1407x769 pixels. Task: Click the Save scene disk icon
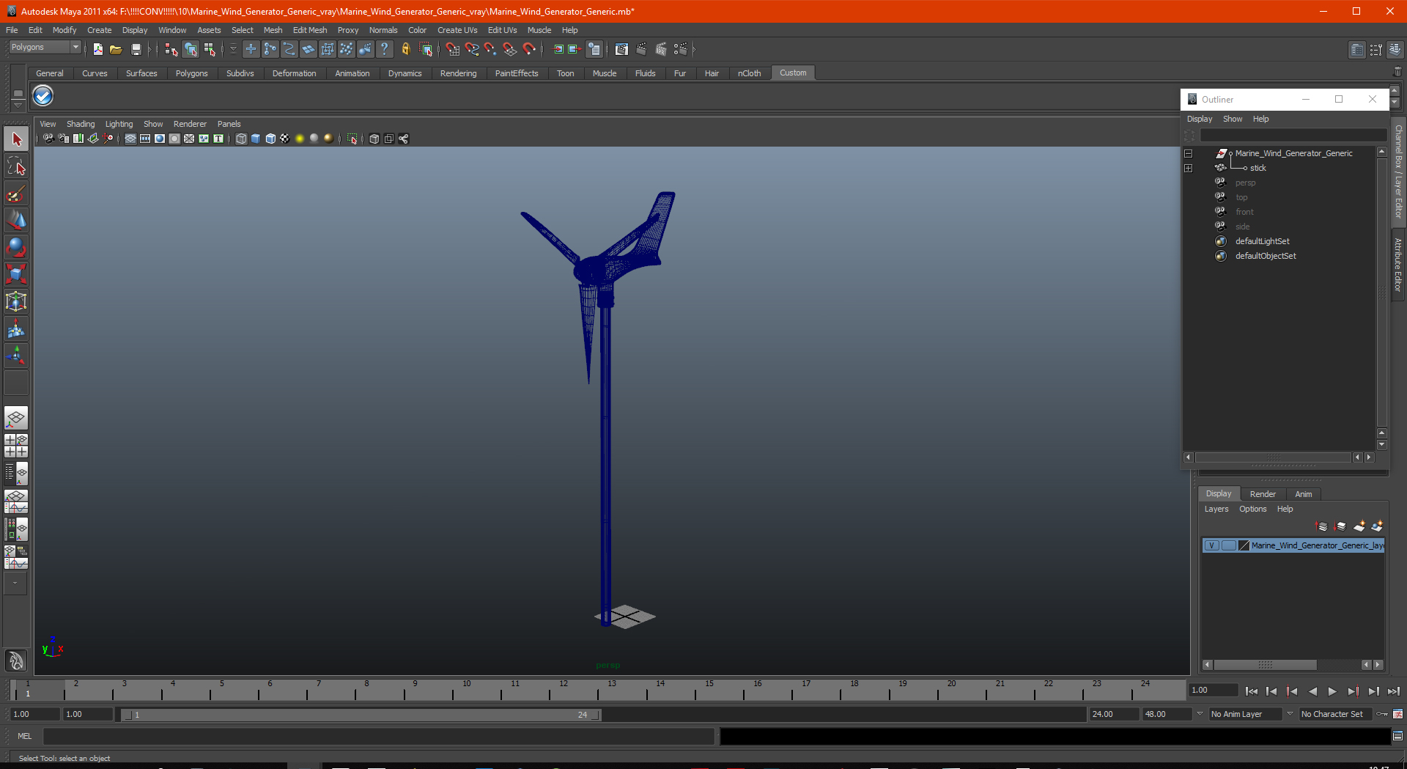click(x=136, y=49)
